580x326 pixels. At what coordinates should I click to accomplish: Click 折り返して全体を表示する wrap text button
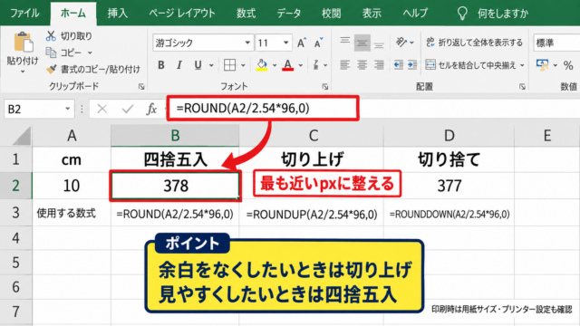pyautogui.click(x=475, y=43)
